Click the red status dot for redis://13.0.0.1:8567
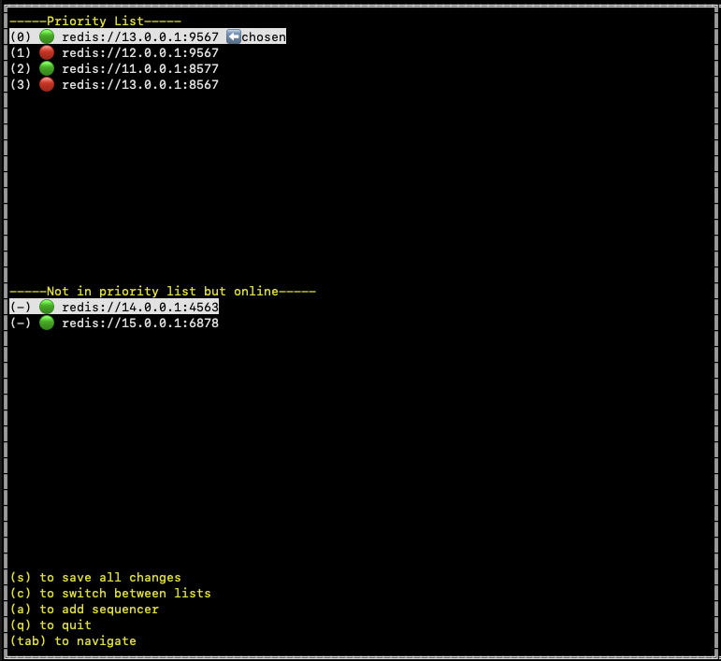The width and height of the screenshot is (721, 661). tap(47, 84)
